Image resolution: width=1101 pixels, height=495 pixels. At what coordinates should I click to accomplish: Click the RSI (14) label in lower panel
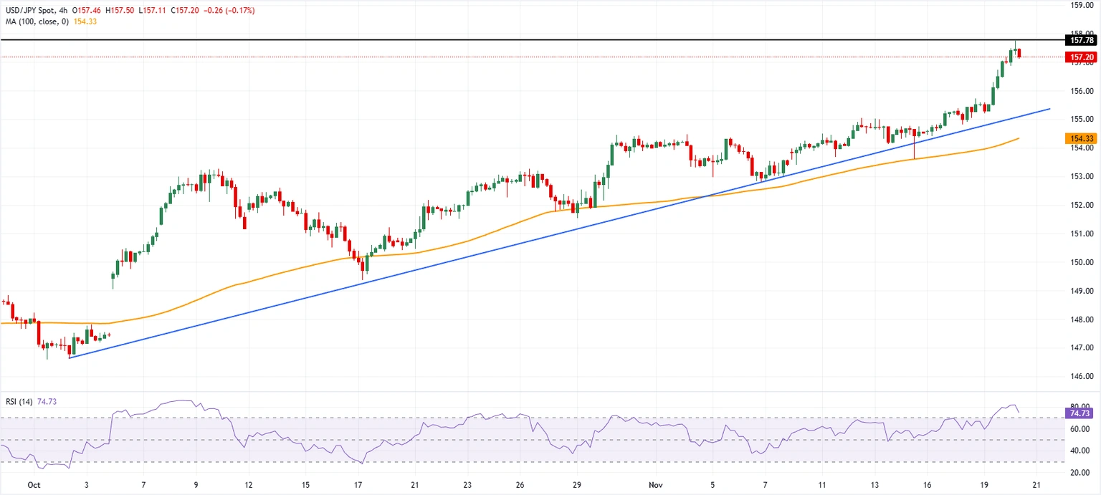pyautogui.click(x=22, y=401)
